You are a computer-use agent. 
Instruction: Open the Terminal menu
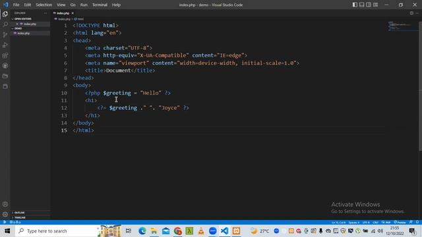100,5
